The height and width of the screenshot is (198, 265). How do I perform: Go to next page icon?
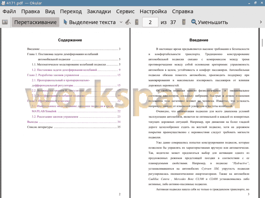[x=184, y=22]
